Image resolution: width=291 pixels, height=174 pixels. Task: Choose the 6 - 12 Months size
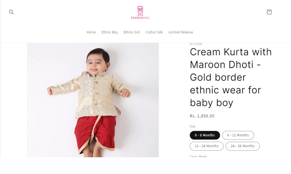click(x=238, y=135)
